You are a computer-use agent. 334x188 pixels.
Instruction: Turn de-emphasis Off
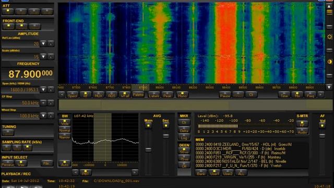coord(184,165)
